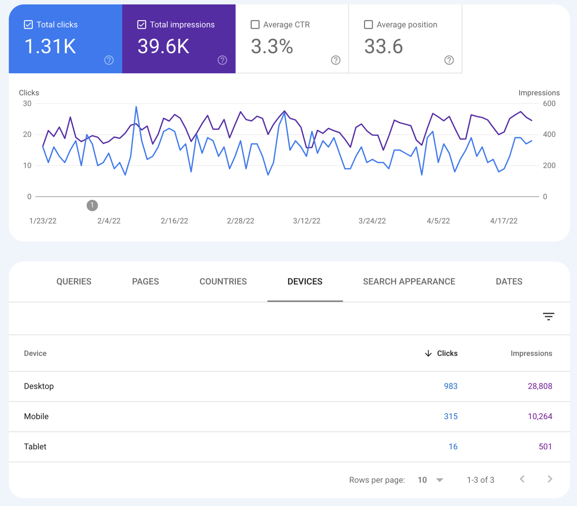Open the Dates tab
This screenshot has width=577, height=506.
509,282
